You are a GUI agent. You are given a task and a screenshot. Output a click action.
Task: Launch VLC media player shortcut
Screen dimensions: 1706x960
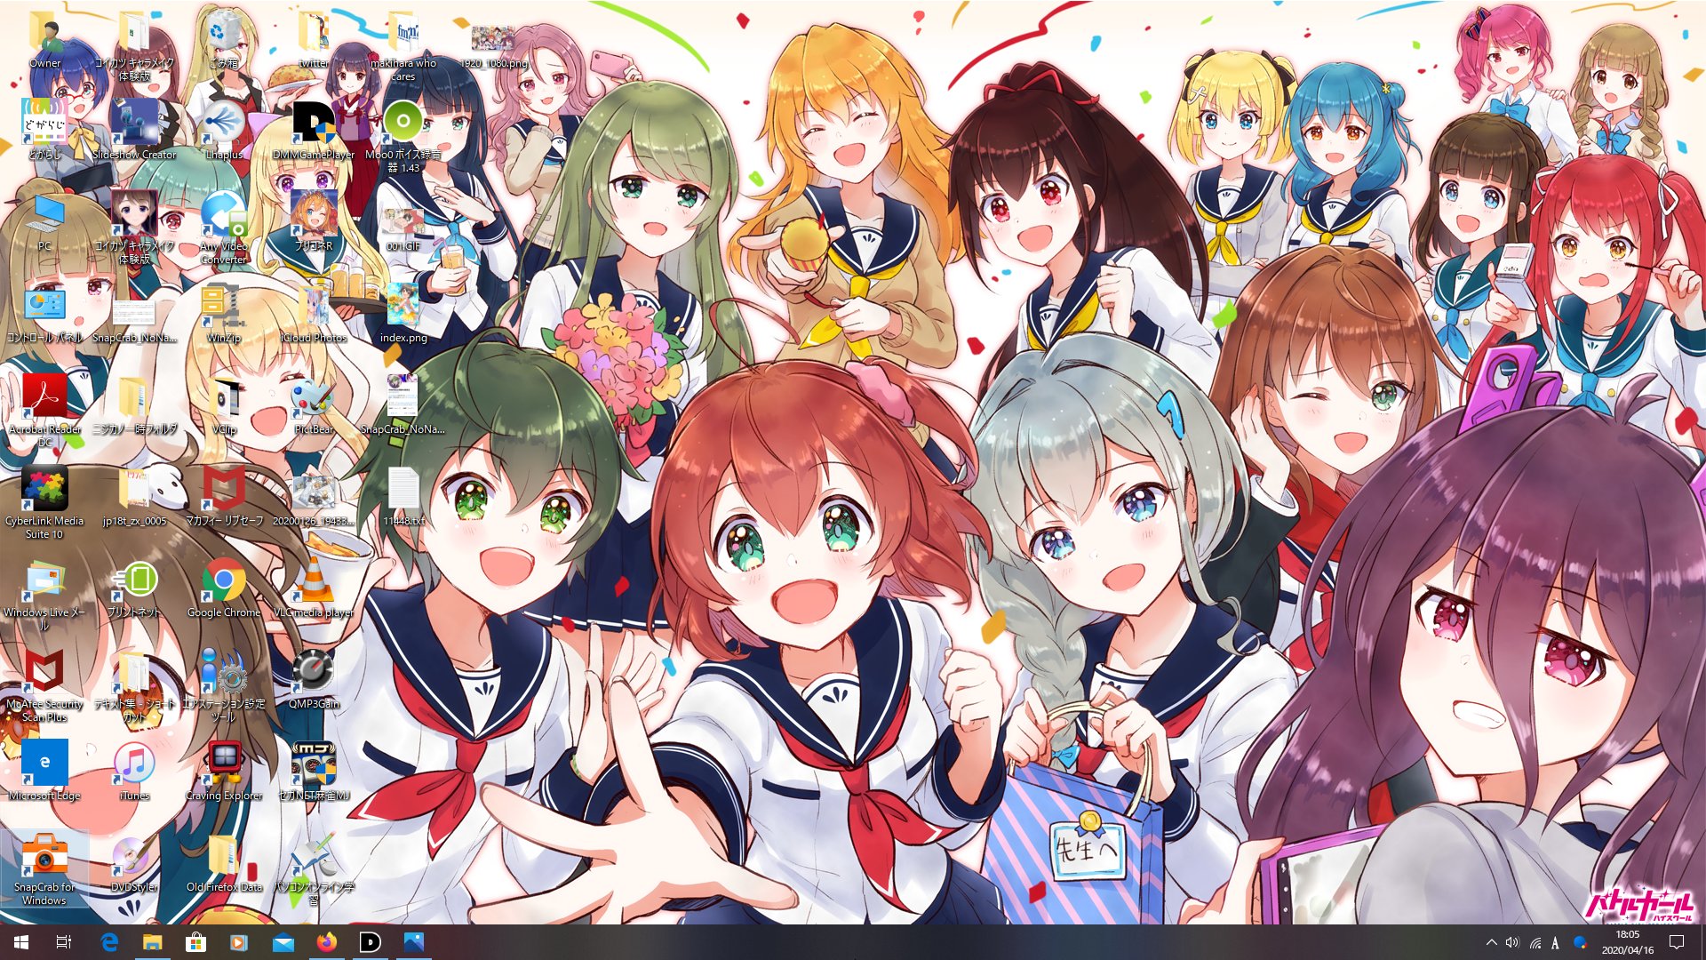coord(313,584)
